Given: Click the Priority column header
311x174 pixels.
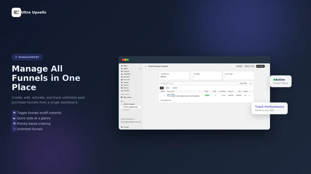Looking at the screenshot, I should click(162, 92).
